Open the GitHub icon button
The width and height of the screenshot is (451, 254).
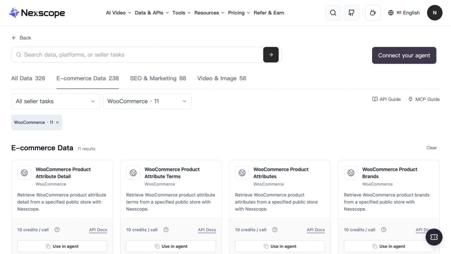tap(351, 13)
